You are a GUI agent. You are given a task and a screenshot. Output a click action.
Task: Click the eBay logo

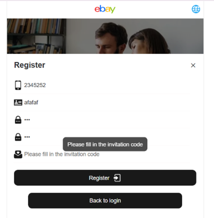click(x=105, y=9)
